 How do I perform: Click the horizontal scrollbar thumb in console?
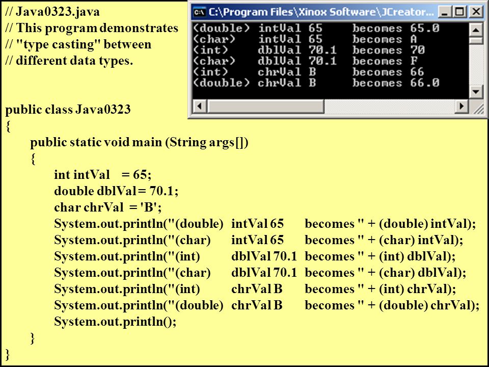pos(265,106)
